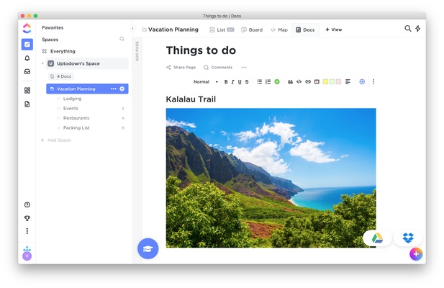Open the text alignment option

(348, 82)
